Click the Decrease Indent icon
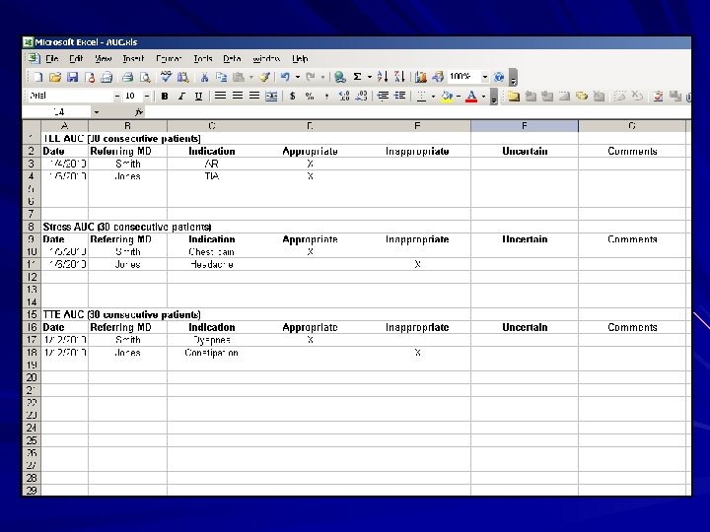710x532 pixels. click(383, 96)
